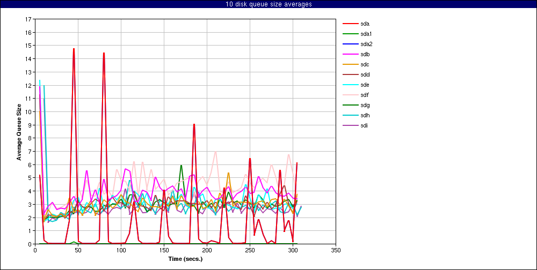Click the y-axis tick label 10
The image size is (537, 270).
pyautogui.click(x=28, y=112)
